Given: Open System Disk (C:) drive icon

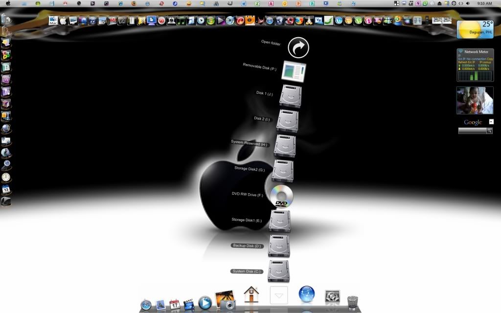Looking at the screenshot, I should click(278, 271).
